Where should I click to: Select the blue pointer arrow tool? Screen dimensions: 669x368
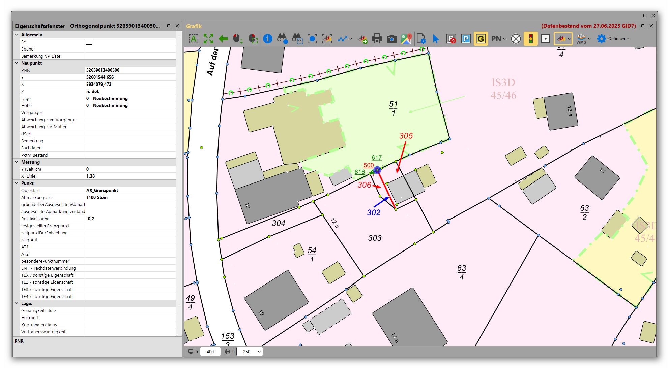436,39
